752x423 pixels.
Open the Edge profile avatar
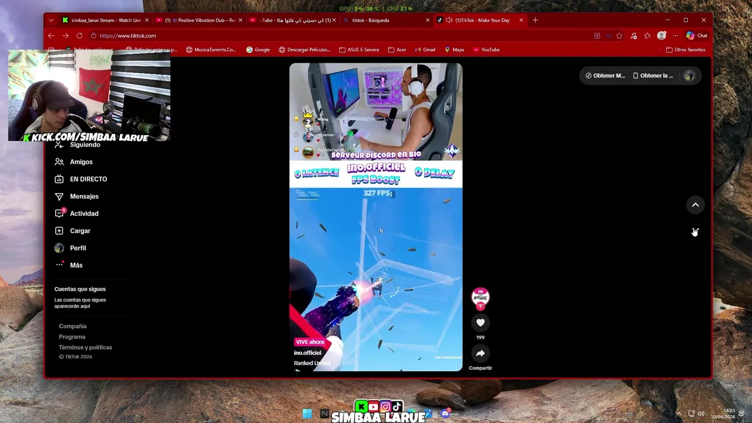(x=662, y=36)
